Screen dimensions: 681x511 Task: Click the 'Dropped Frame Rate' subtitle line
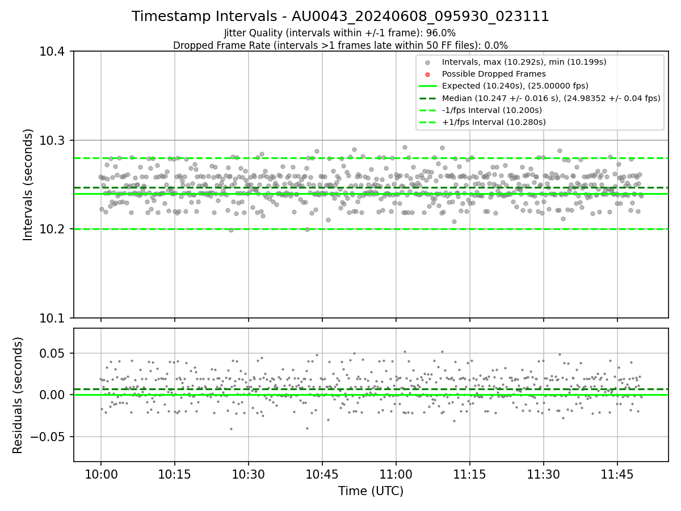340,45
